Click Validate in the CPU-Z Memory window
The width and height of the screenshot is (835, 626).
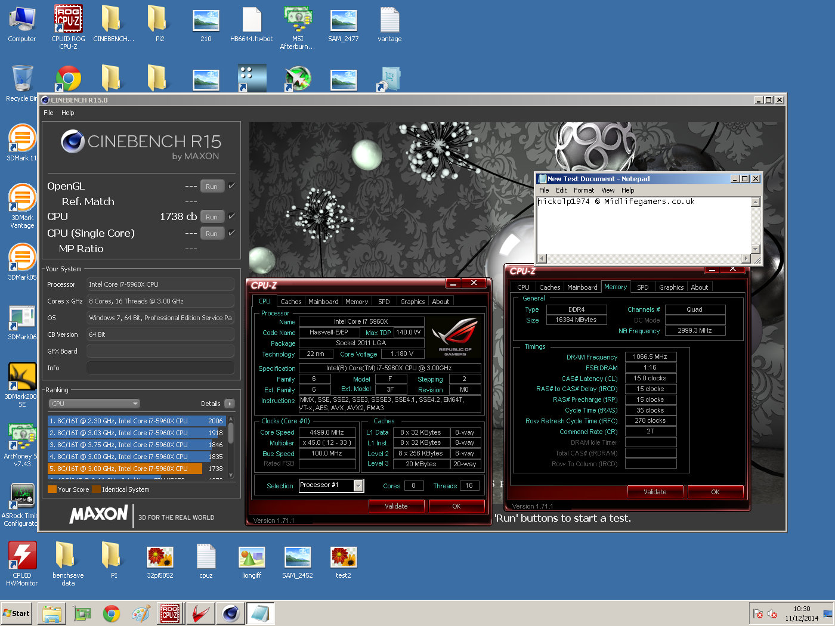[655, 491]
